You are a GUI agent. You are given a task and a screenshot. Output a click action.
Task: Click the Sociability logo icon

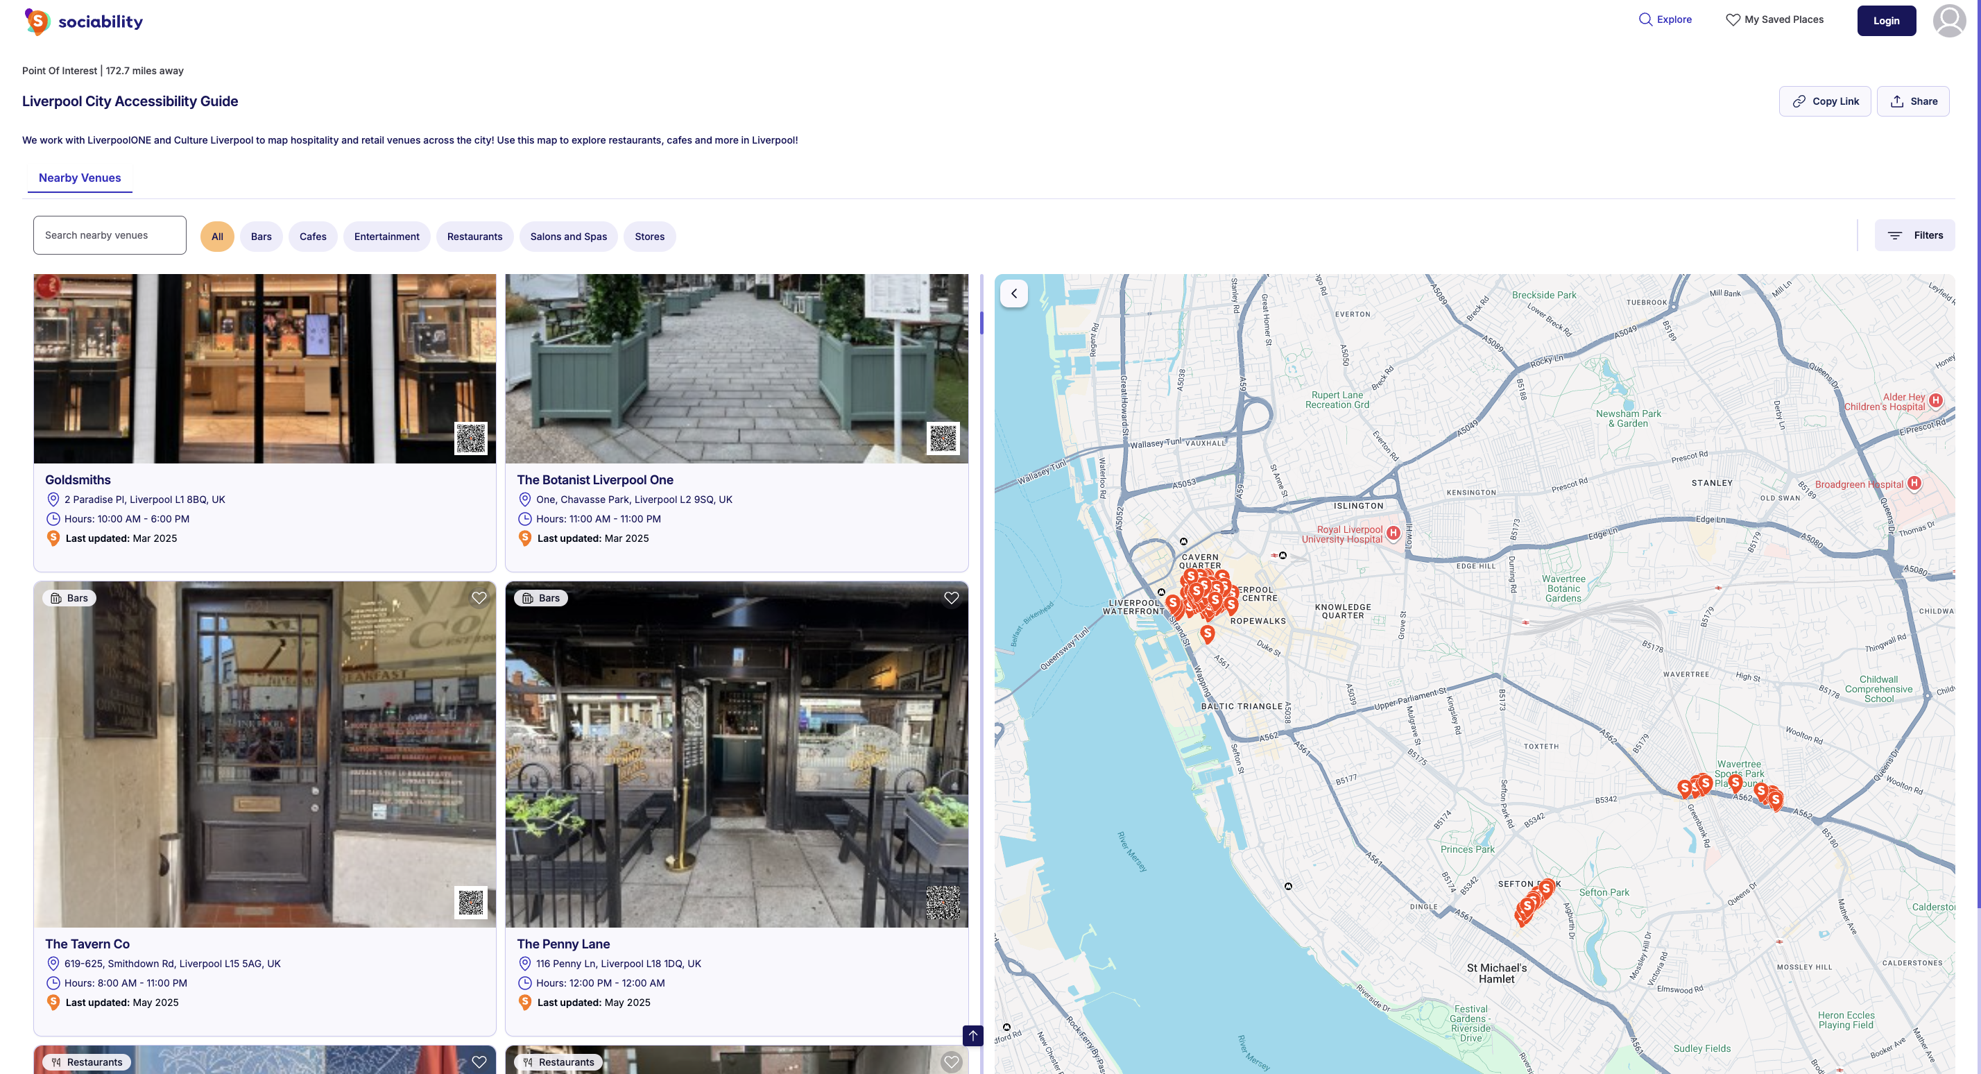click(x=37, y=22)
